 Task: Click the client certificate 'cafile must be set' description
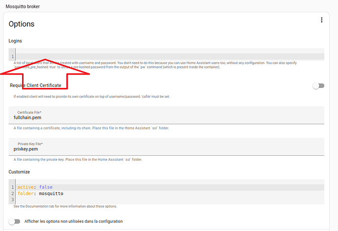click(92, 97)
